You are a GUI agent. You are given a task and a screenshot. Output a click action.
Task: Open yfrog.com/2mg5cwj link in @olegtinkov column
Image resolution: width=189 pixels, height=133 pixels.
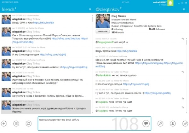pos(149,63)
